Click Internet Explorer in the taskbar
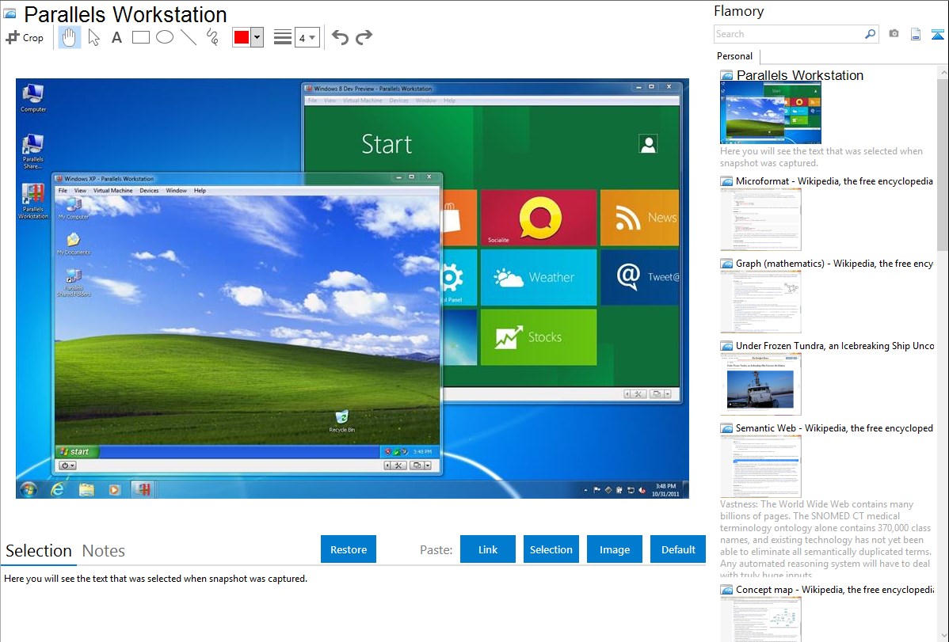This screenshot has height=642, width=949. coord(57,489)
